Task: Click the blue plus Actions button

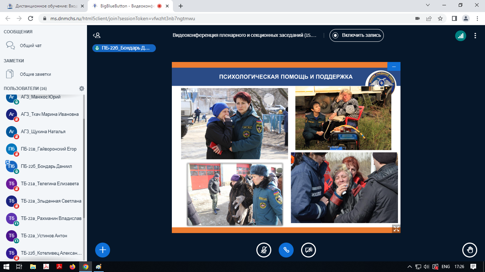Action: [x=103, y=250]
